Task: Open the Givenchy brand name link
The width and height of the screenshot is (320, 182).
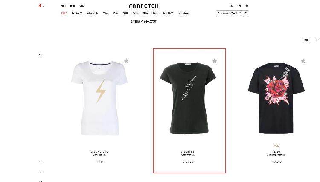Action: tap(188, 151)
